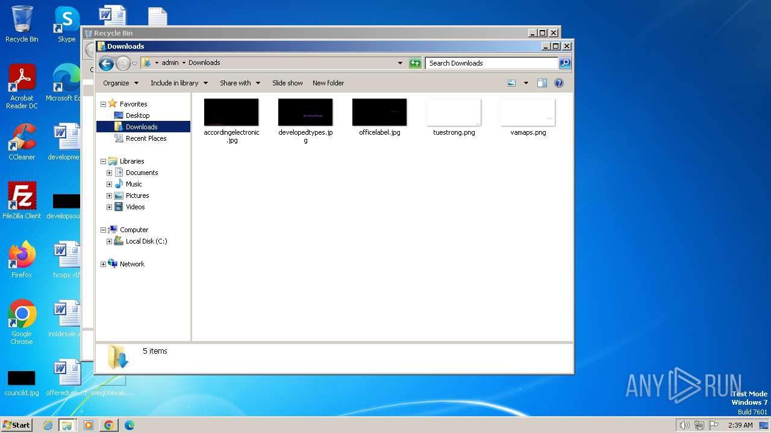Open the Start menu
The image size is (771, 433).
point(16,425)
